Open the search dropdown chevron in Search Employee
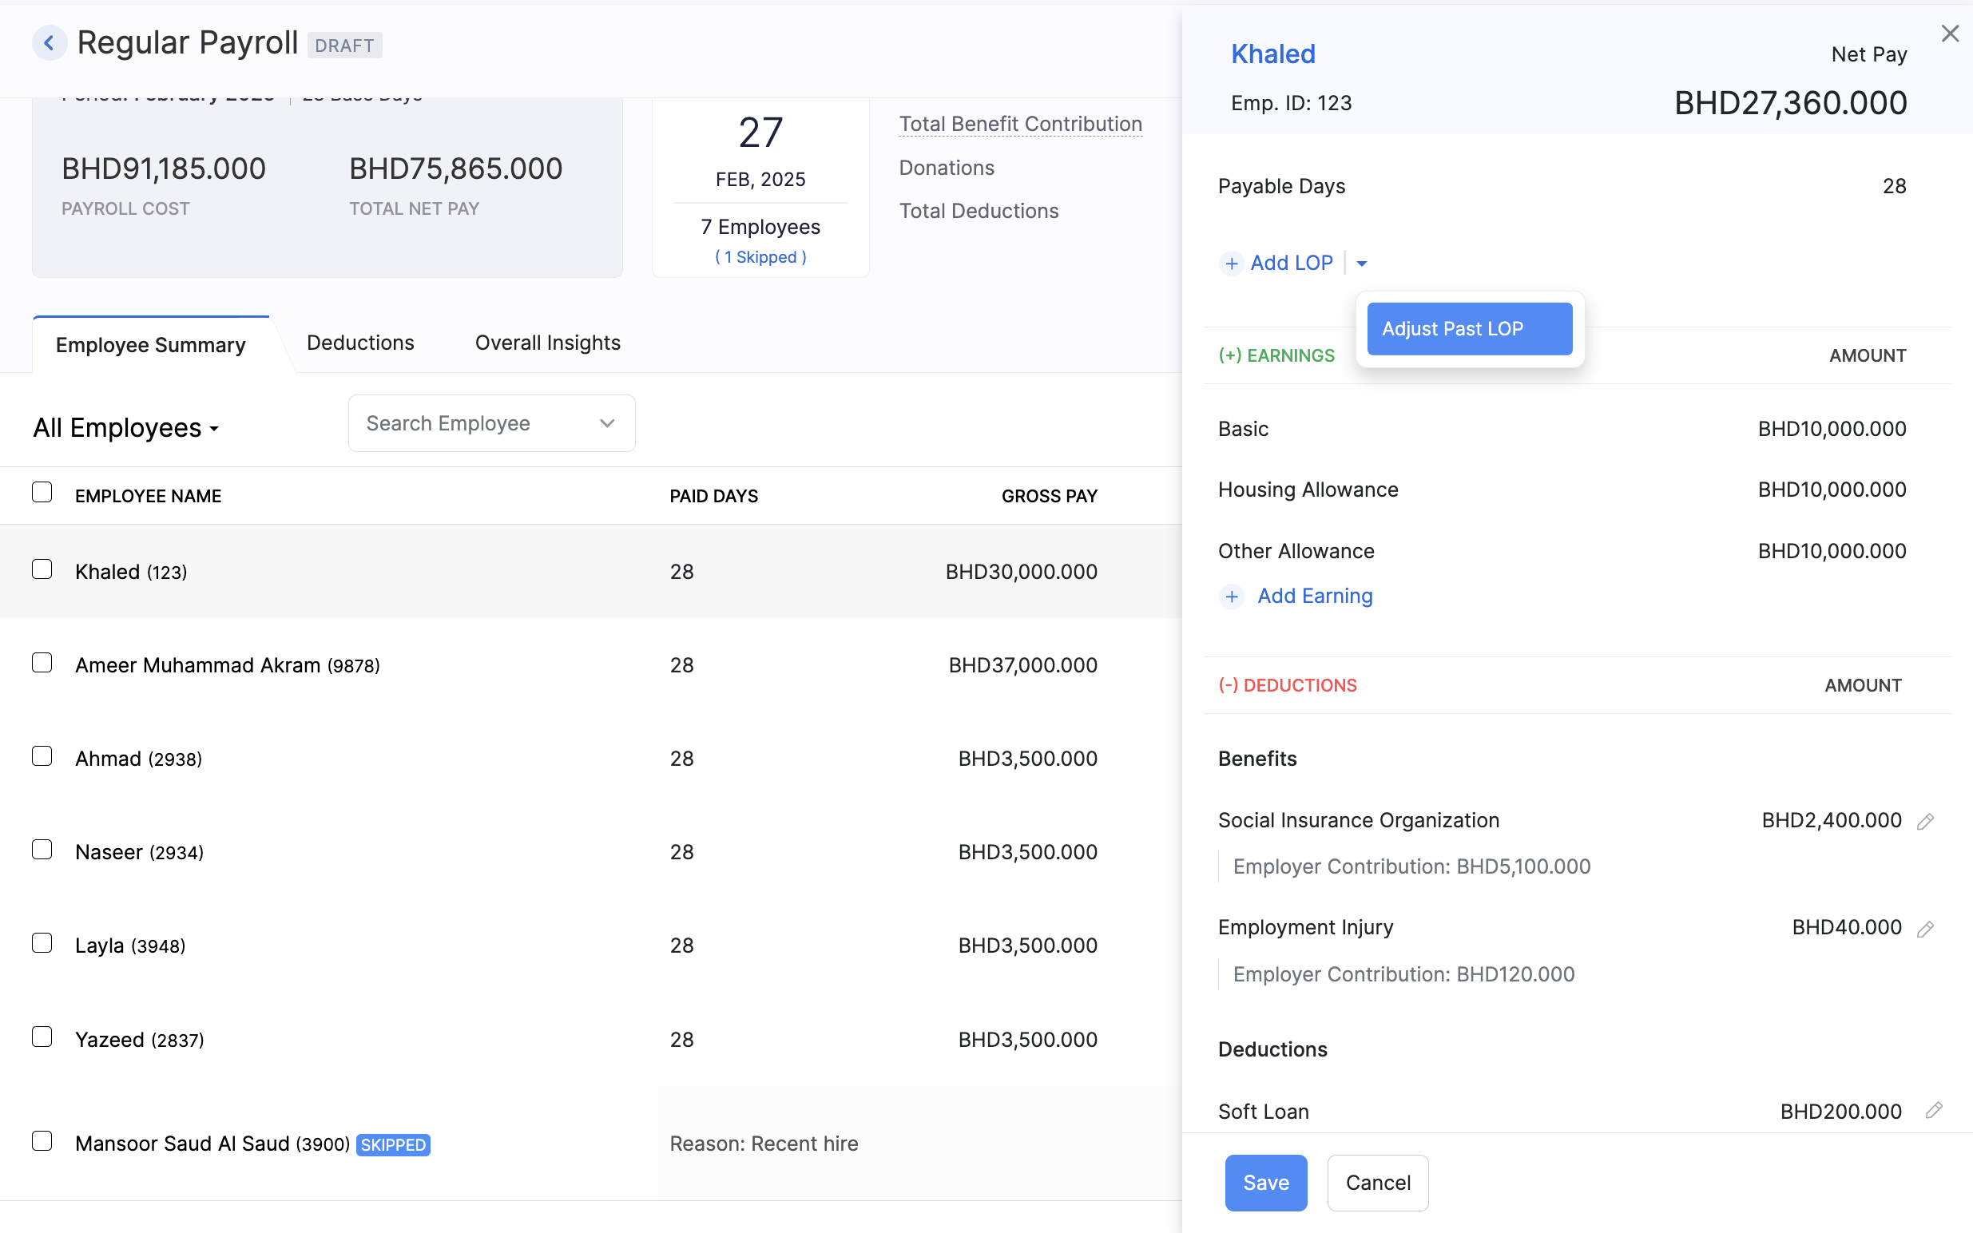The width and height of the screenshot is (1973, 1233). tap(606, 423)
